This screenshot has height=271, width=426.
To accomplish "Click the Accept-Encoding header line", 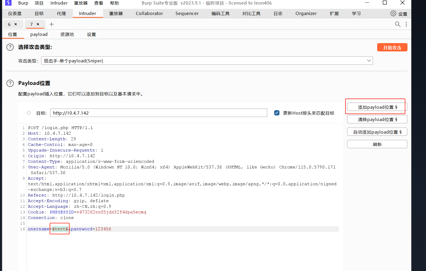I will click(x=68, y=201).
